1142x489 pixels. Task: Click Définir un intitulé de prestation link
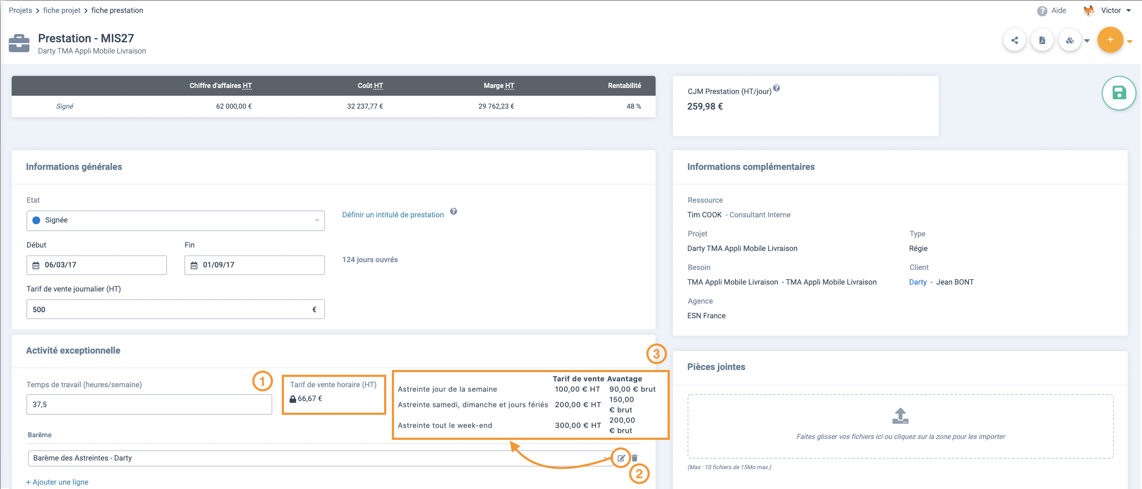click(x=393, y=215)
